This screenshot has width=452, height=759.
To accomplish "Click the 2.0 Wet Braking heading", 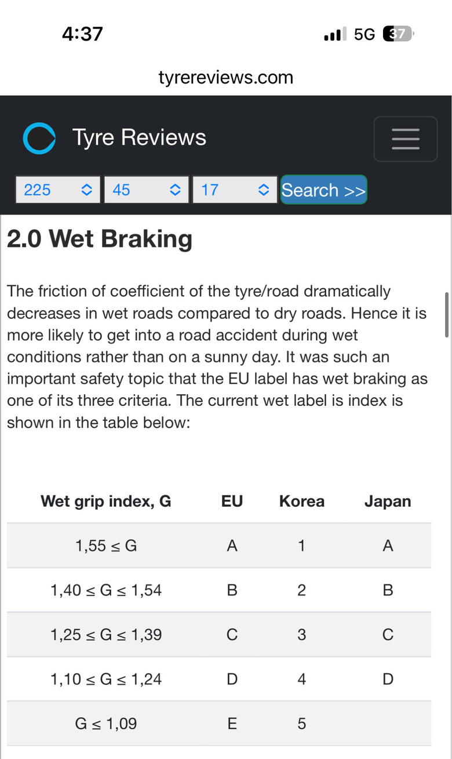I will point(100,239).
